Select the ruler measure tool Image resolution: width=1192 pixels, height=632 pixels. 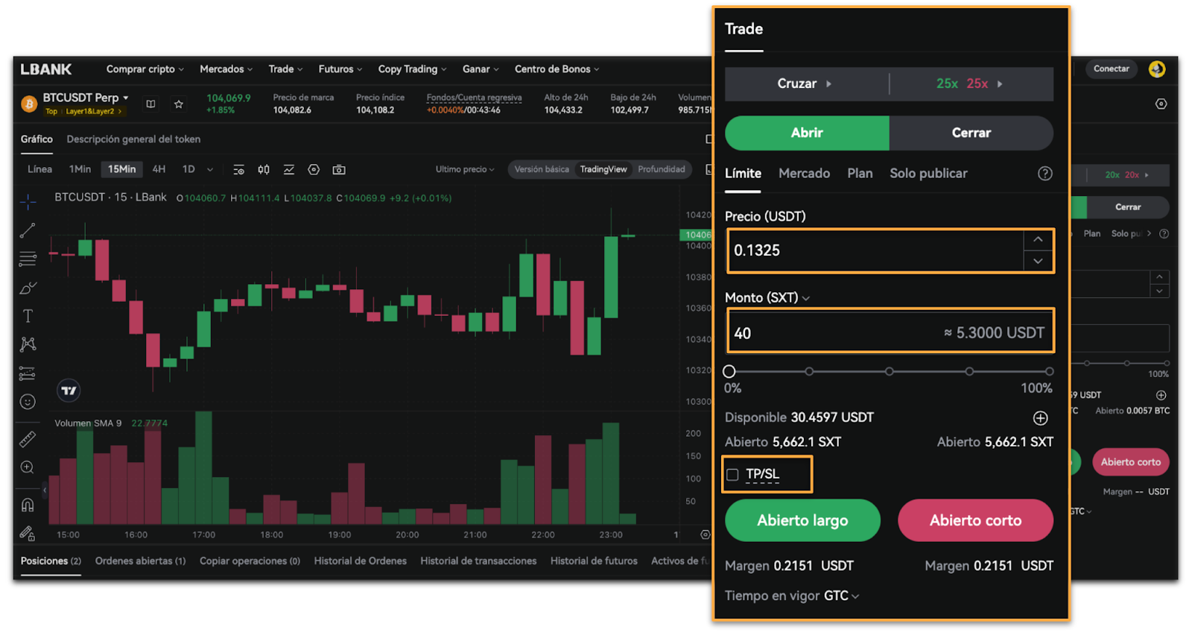tap(28, 440)
